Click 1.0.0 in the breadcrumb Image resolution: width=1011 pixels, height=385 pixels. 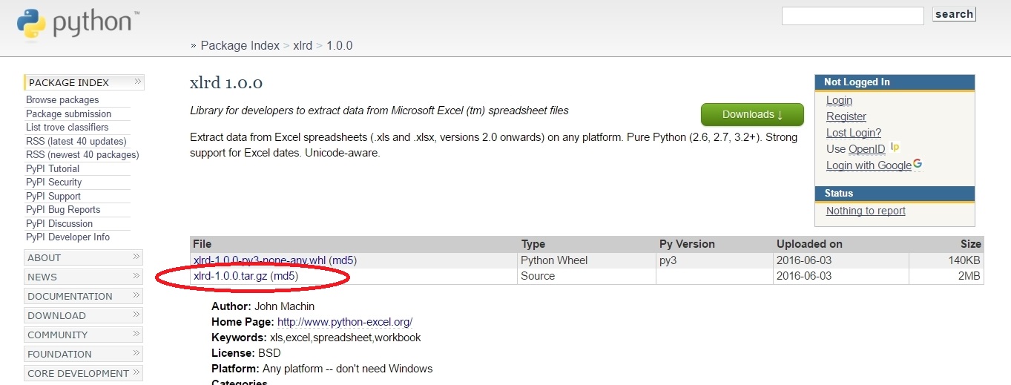click(x=340, y=45)
